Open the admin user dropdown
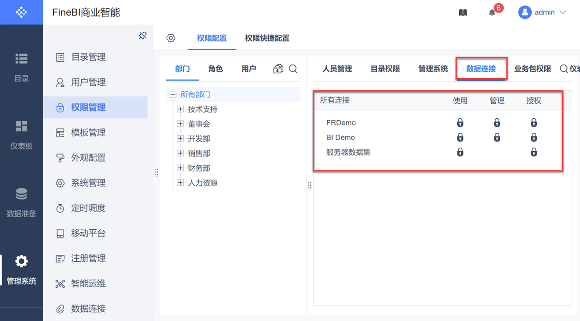 point(542,13)
